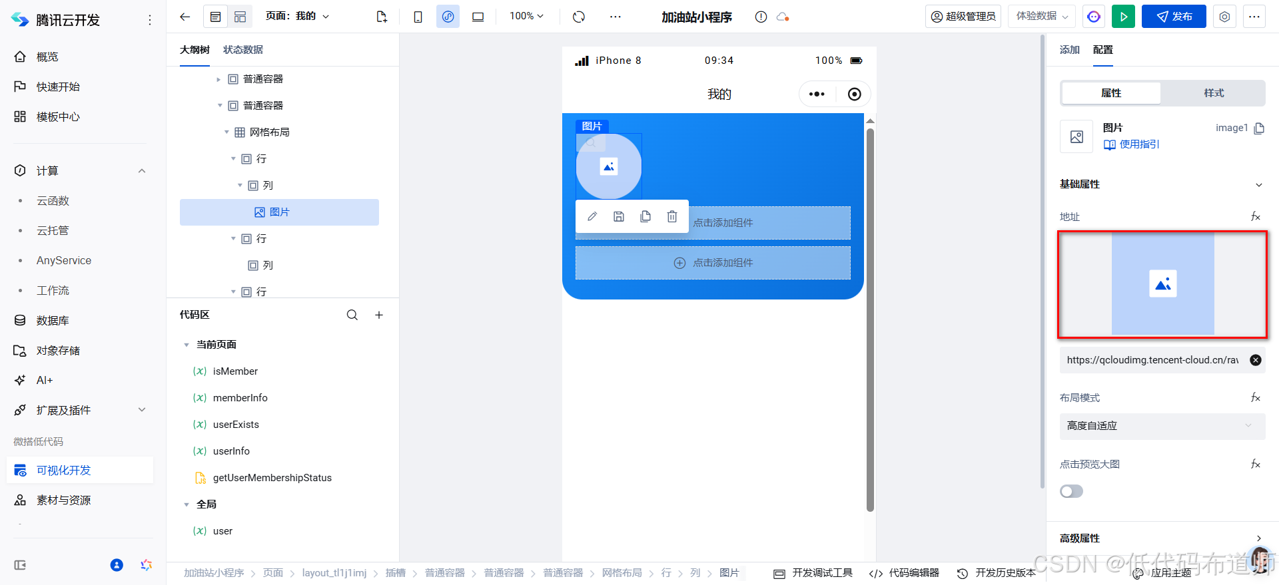Select the 图片 node in outline tree
This screenshot has width=1279, height=585.
click(x=279, y=212)
